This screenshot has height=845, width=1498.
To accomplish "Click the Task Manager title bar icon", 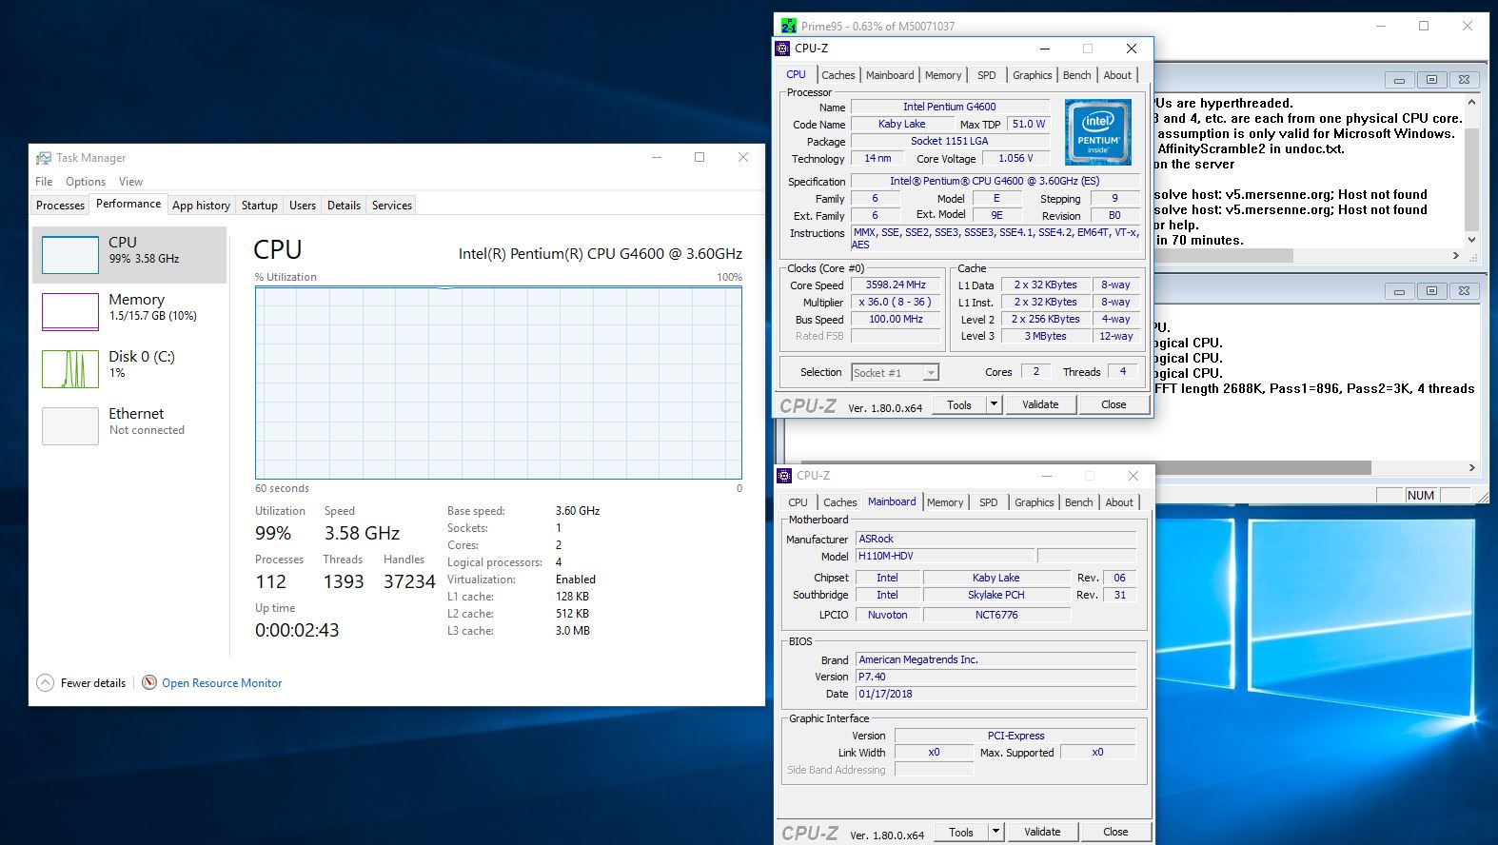I will (x=43, y=158).
